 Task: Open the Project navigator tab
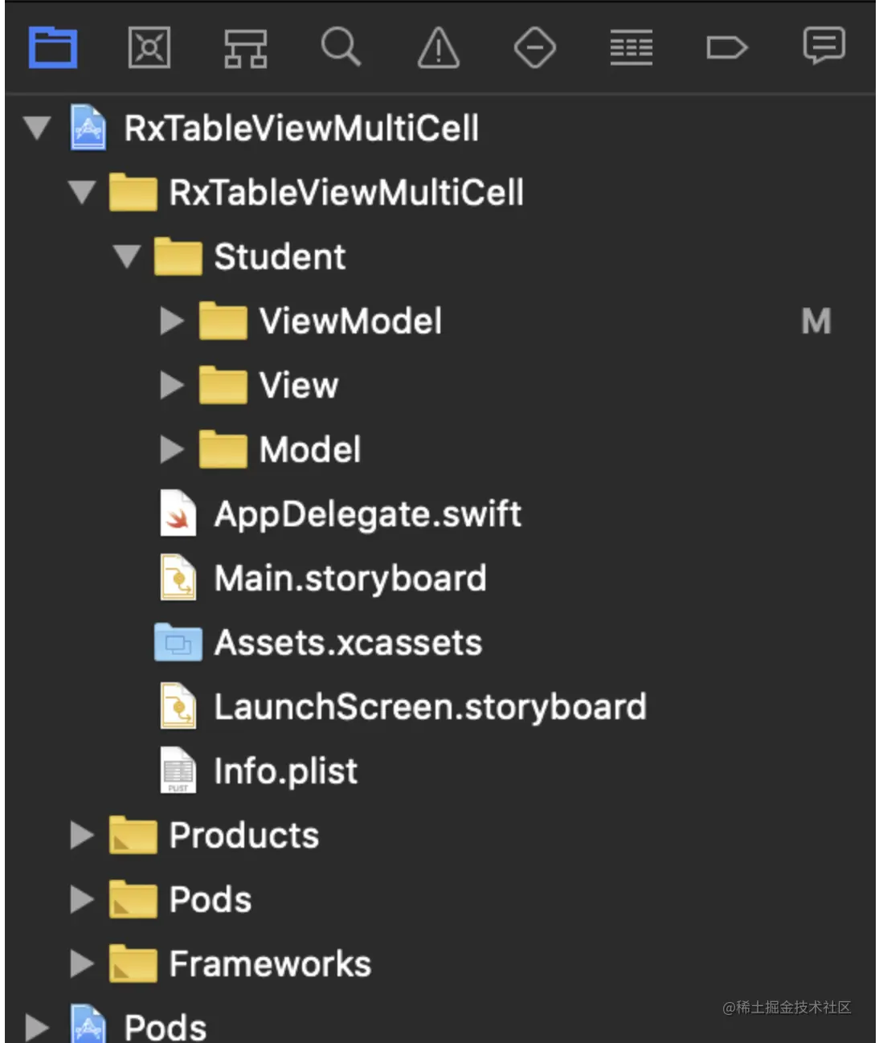pos(53,47)
